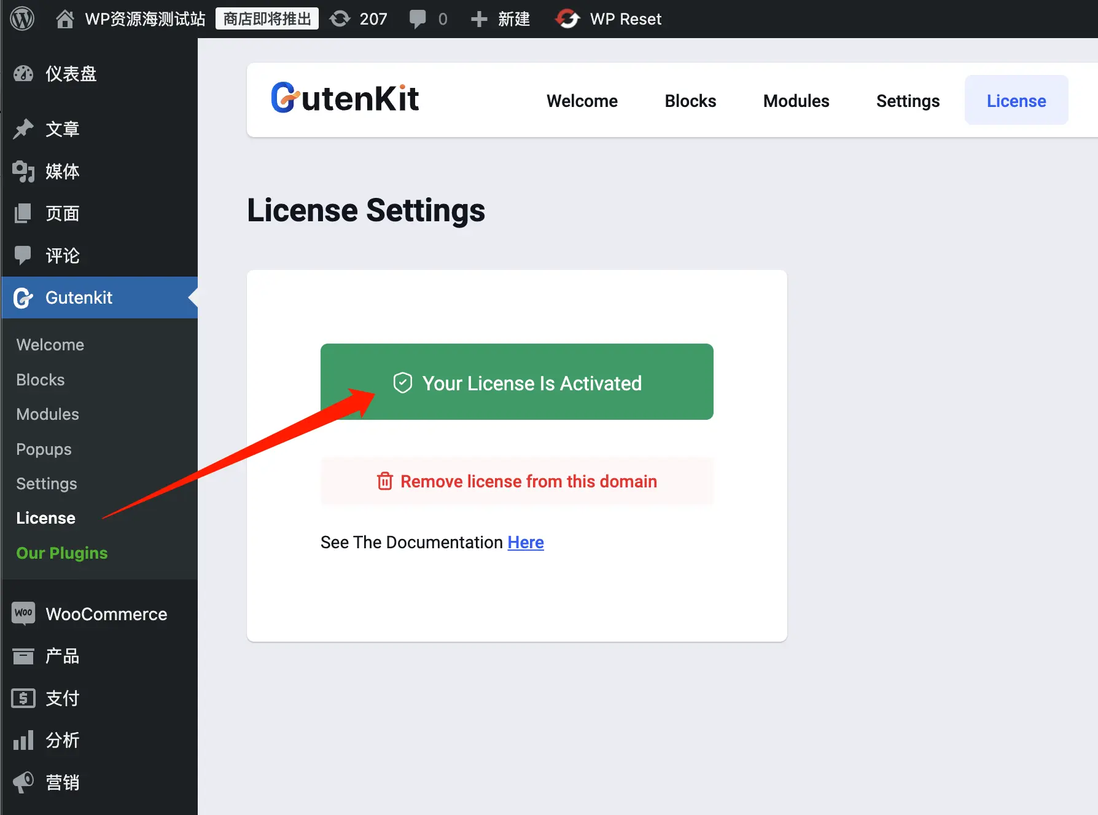Click the shield check icon on the activated banner

tap(403, 383)
